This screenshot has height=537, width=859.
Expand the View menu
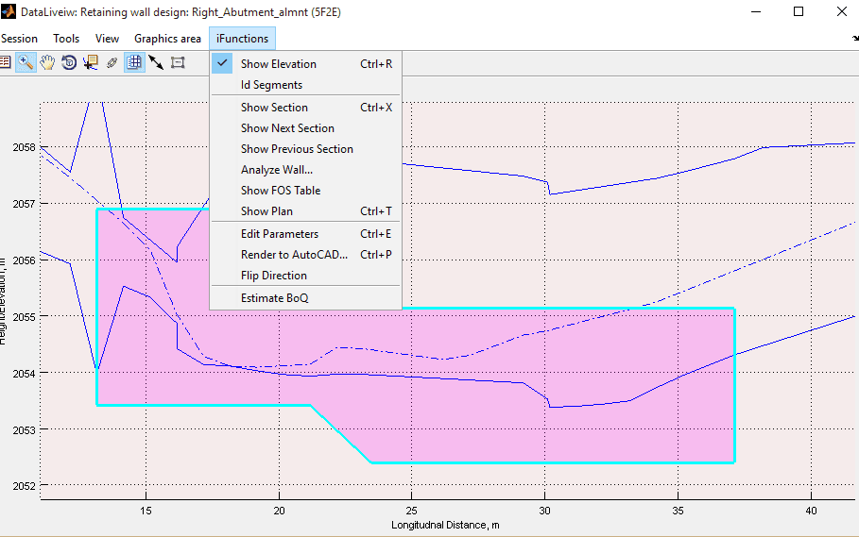point(107,39)
